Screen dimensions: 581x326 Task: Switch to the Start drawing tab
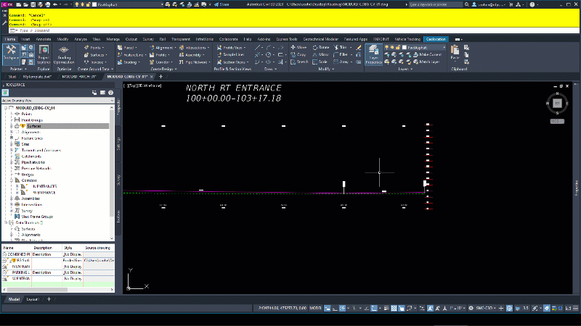tap(12, 75)
